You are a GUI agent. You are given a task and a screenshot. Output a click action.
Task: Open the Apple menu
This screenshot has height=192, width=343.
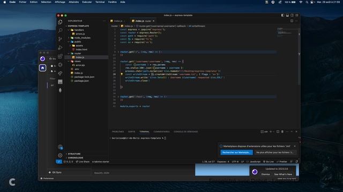pos(5,2)
